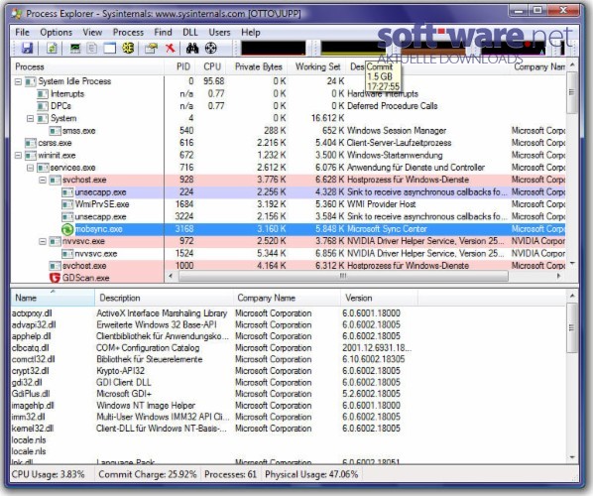Sort by the PID column header
This screenshot has height=496, width=593.
click(180, 67)
